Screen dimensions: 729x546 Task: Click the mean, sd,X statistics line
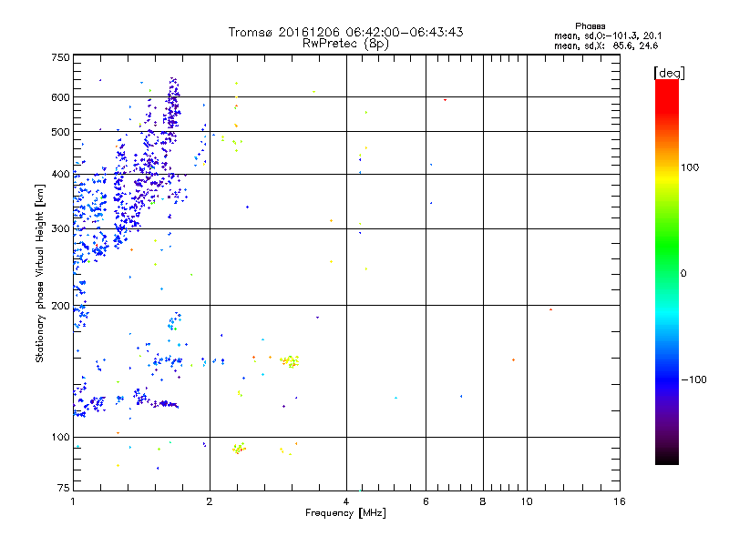pyautogui.click(x=606, y=46)
